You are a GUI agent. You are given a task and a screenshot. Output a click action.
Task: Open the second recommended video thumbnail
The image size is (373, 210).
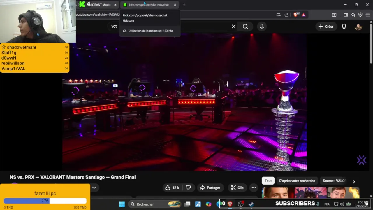[x=310, y=192]
